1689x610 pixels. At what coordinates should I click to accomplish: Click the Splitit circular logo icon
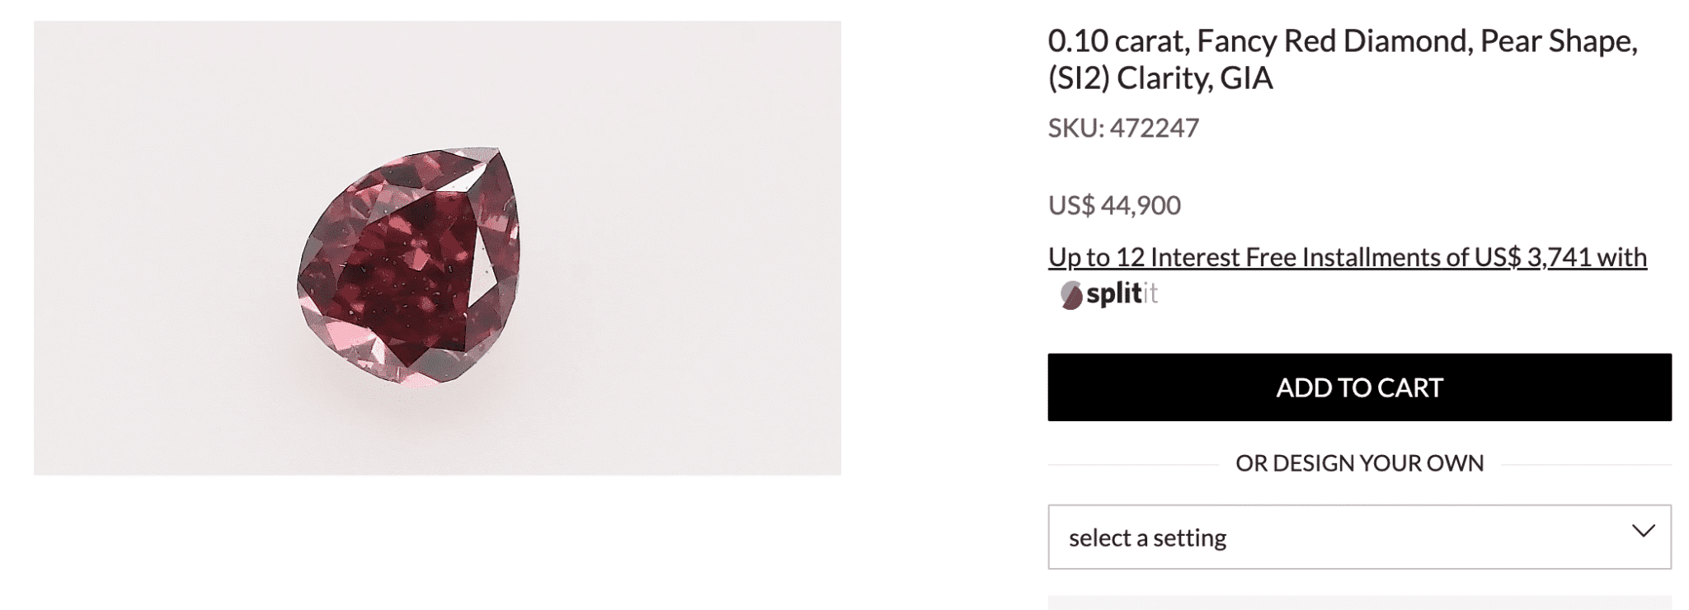pos(1070,294)
